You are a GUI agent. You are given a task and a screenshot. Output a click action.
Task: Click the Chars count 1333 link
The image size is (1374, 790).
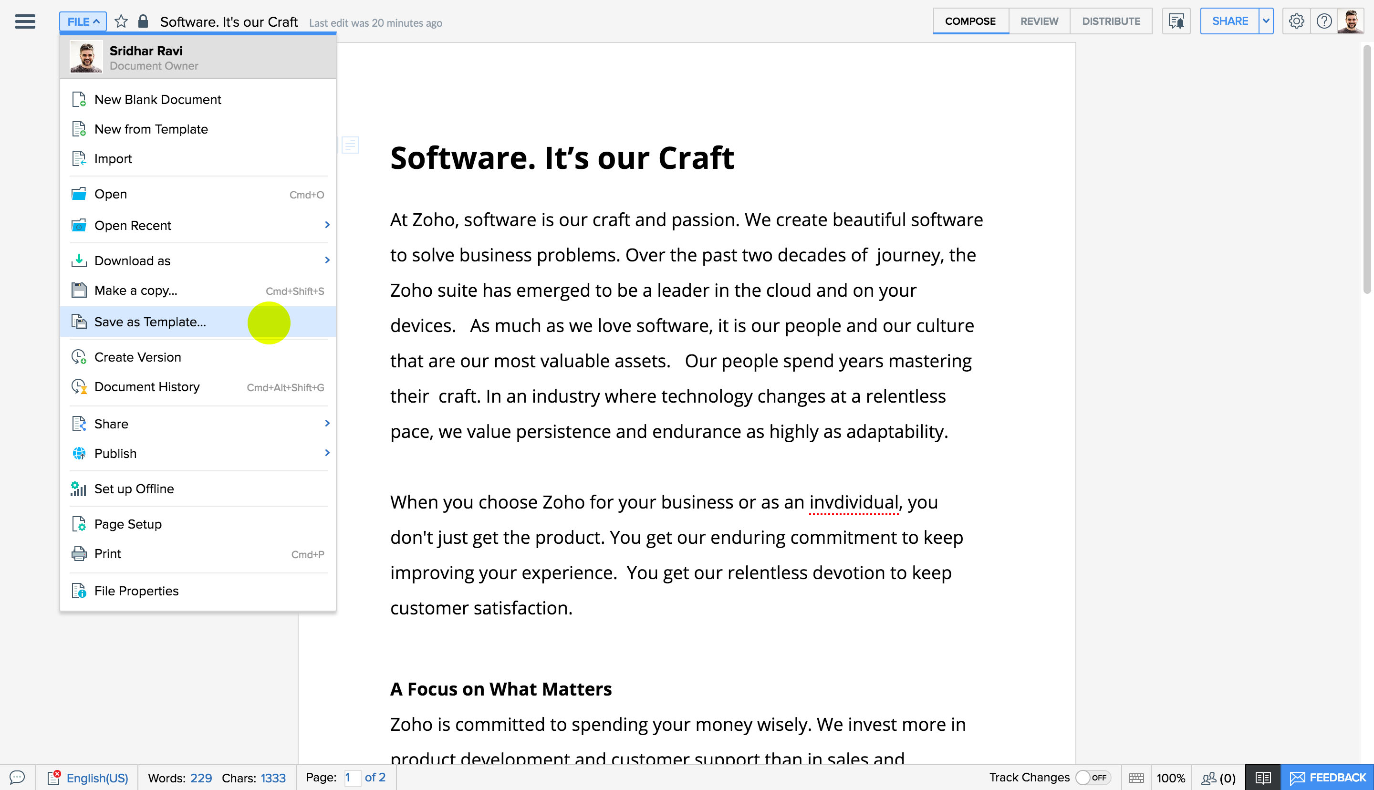(x=273, y=778)
